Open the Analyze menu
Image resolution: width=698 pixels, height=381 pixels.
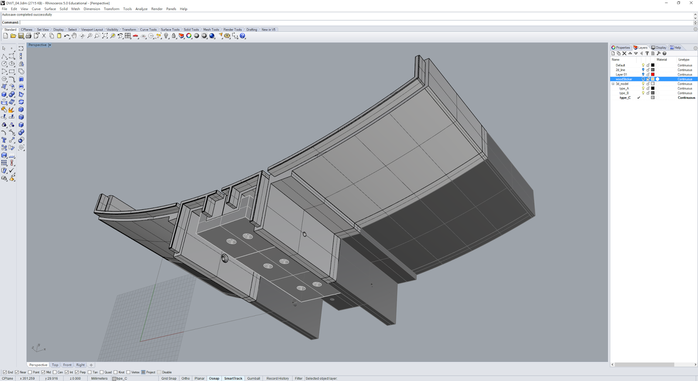point(141,9)
